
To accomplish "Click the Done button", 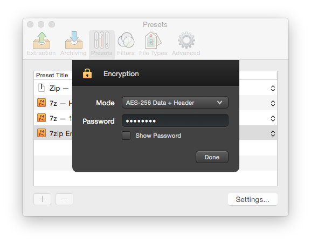I will tap(212, 157).
